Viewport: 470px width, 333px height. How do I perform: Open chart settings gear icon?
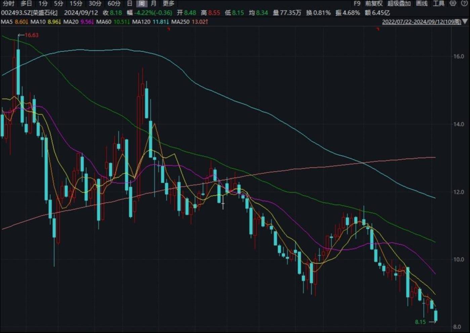(x=453, y=3)
